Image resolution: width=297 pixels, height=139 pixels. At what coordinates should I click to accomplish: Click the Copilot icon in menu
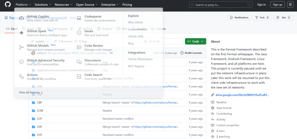[21, 18]
